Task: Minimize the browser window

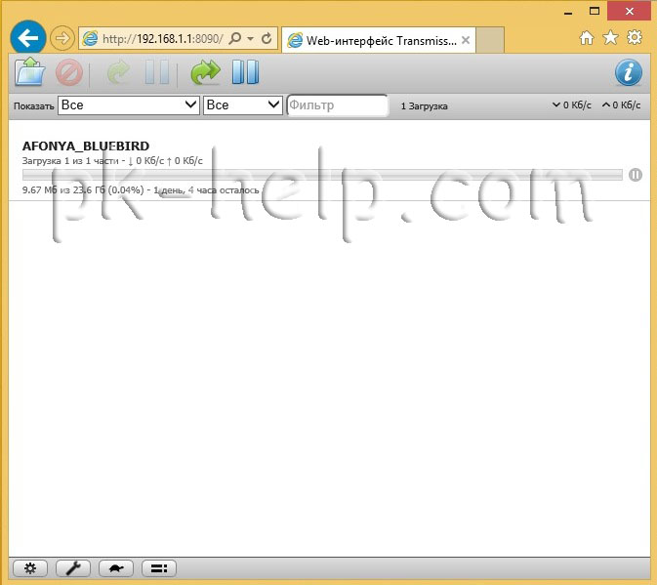Action: click(x=568, y=13)
